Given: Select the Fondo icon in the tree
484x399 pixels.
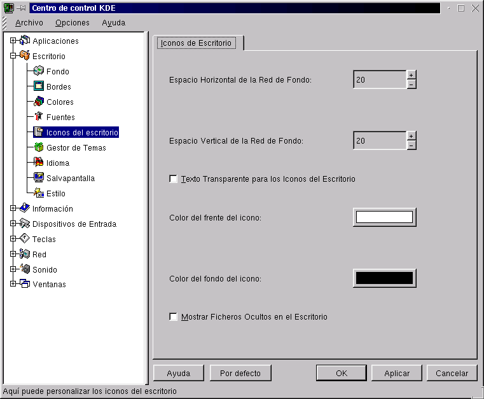Looking at the screenshot, I should pyautogui.click(x=39, y=72).
